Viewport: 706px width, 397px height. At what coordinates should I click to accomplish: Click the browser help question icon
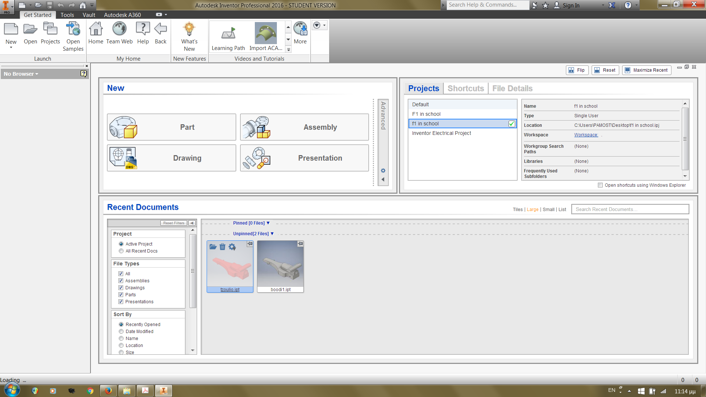[x=83, y=74]
